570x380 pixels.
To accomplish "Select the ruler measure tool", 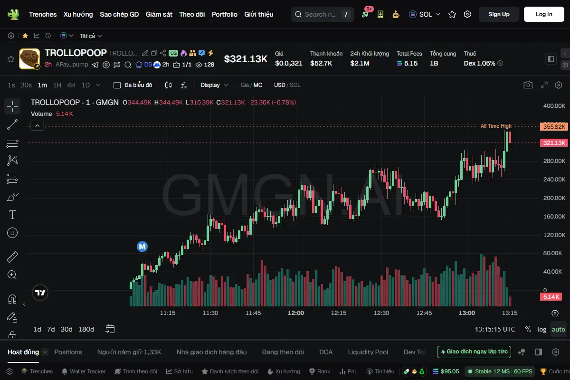I will coord(12,257).
